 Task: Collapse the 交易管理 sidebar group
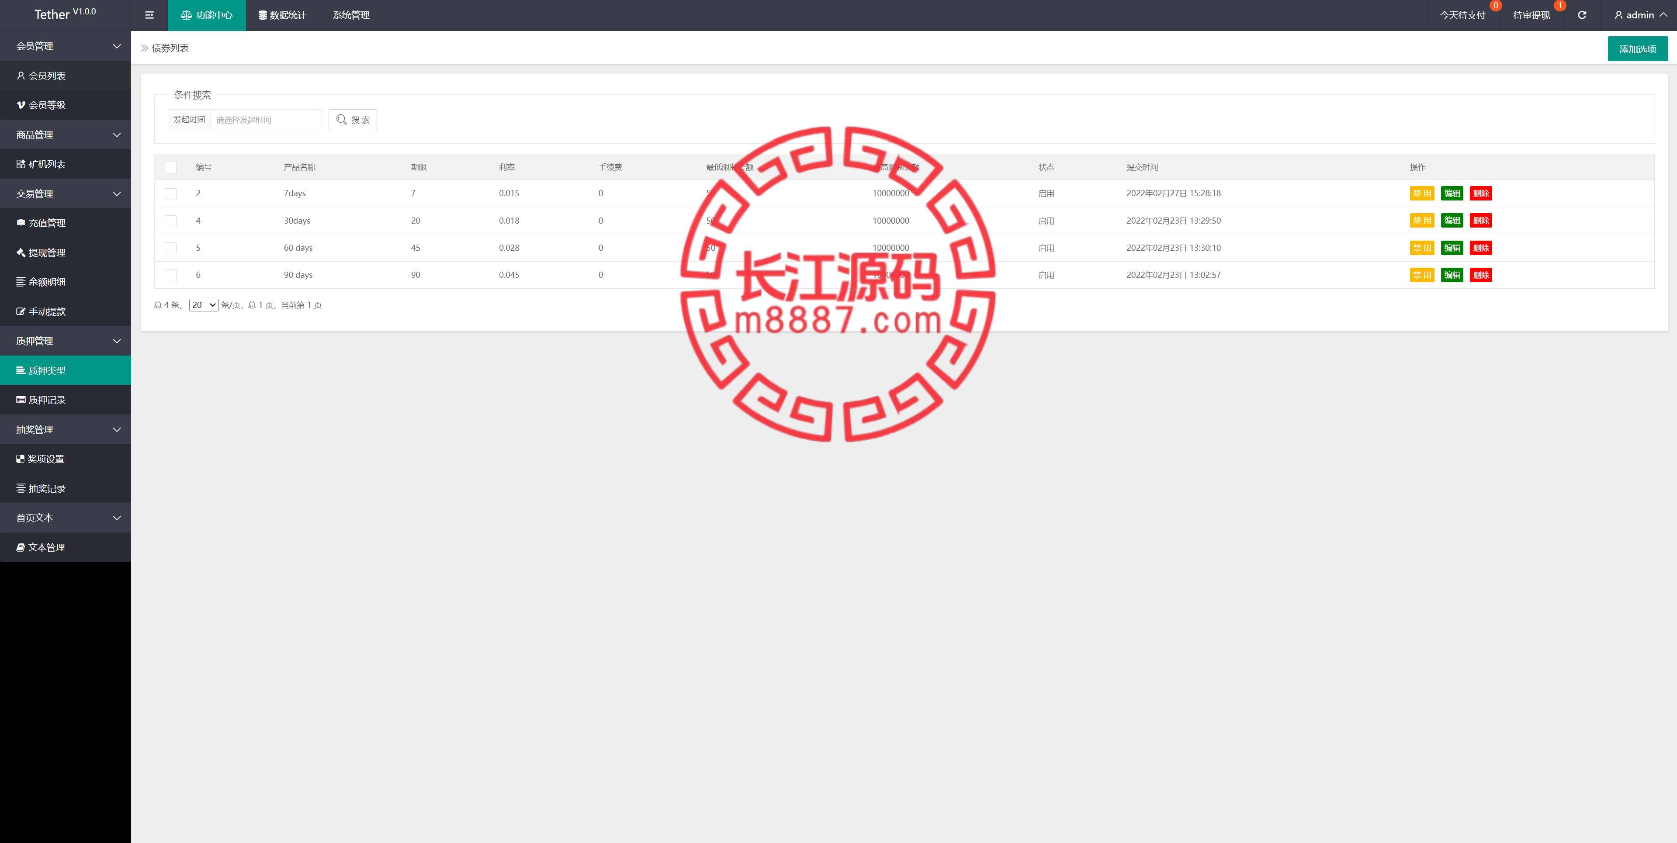[65, 193]
